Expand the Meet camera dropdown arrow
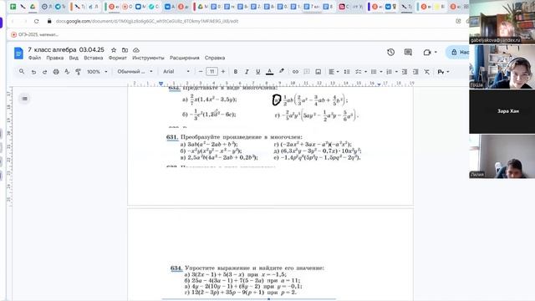The width and height of the screenshot is (535, 301). coord(436,53)
